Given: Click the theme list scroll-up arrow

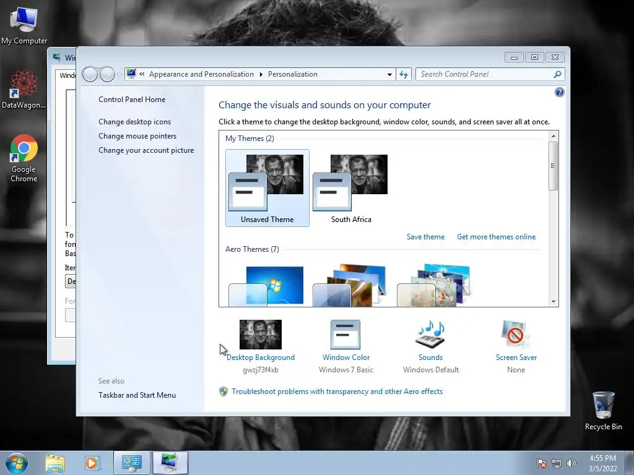Looking at the screenshot, I should click(554, 136).
